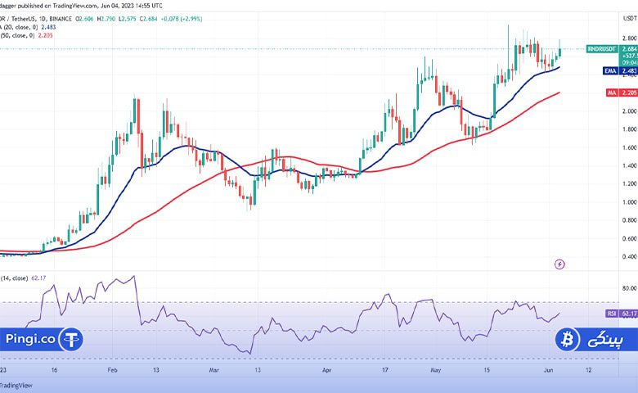Click the 1.200 price axis label

pos(629,183)
